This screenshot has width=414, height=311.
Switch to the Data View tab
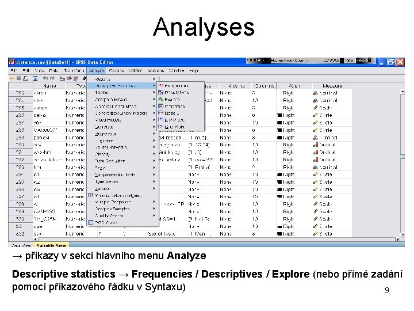[21, 245]
